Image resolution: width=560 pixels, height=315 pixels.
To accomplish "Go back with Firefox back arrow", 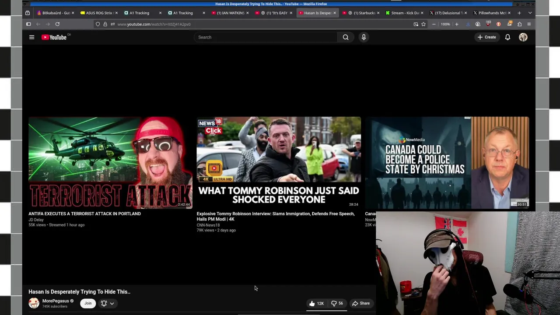I will tap(38, 24).
